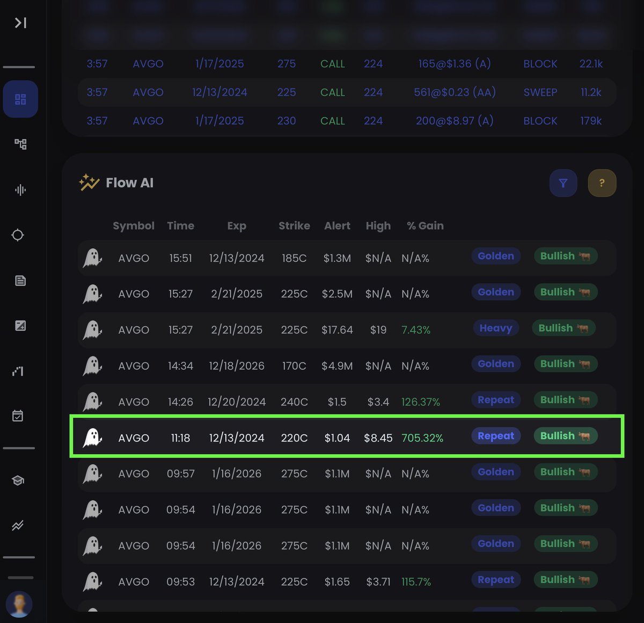This screenshot has height=623, width=644.
Task: Click the Repeat tag on the 220C row
Action: [x=496, y=436]
